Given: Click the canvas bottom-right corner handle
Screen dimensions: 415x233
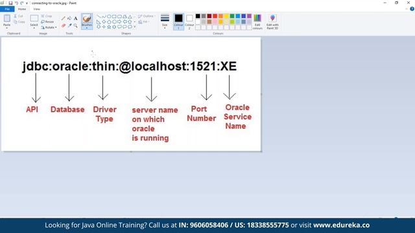Looking at the screenshot, I should click(x=261, y=151).
